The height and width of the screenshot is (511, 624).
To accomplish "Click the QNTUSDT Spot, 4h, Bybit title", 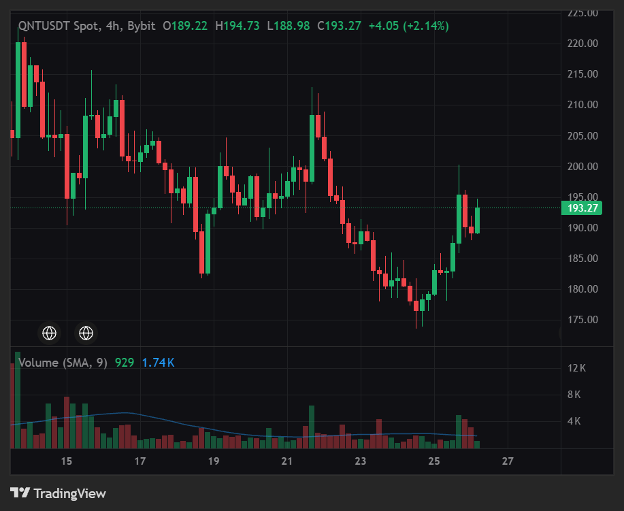I will (x=86, y=26).
